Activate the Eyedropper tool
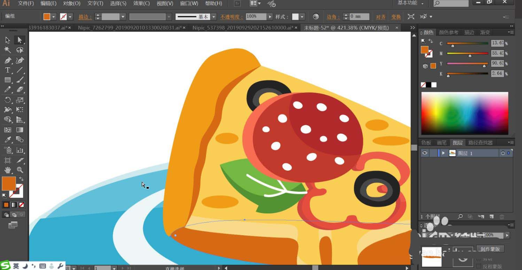The width and height of the screenshot is (522, 270). click(7, 140)
